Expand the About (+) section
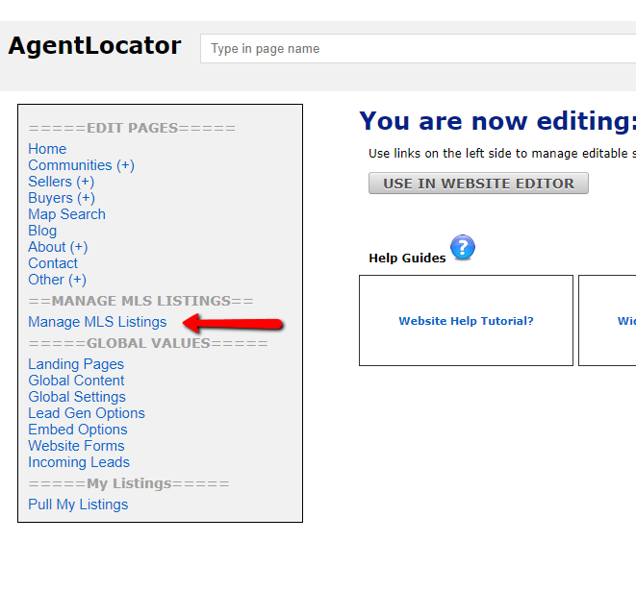636x591 pixels. click(x=58, y=247)
